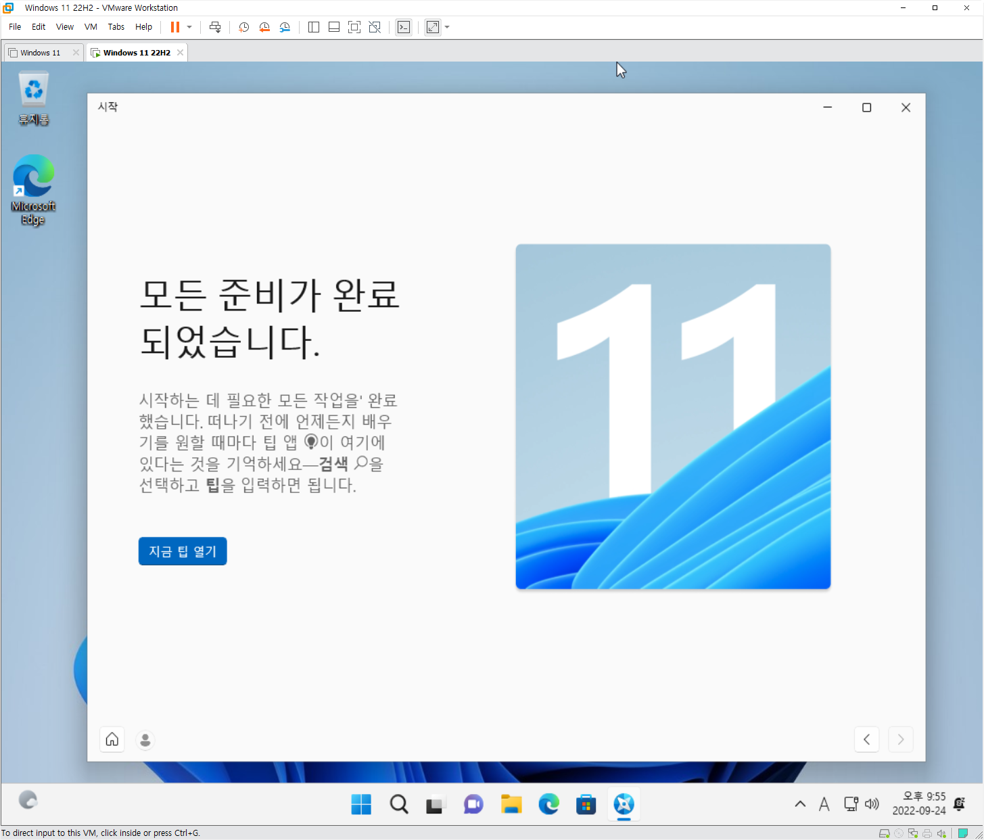Open Microsoft Store from taskbar

coord(586,804)
